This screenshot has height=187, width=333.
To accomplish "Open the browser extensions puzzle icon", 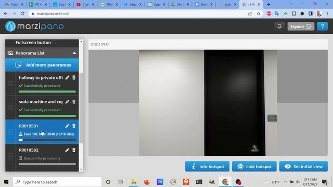I will (302, 14).
